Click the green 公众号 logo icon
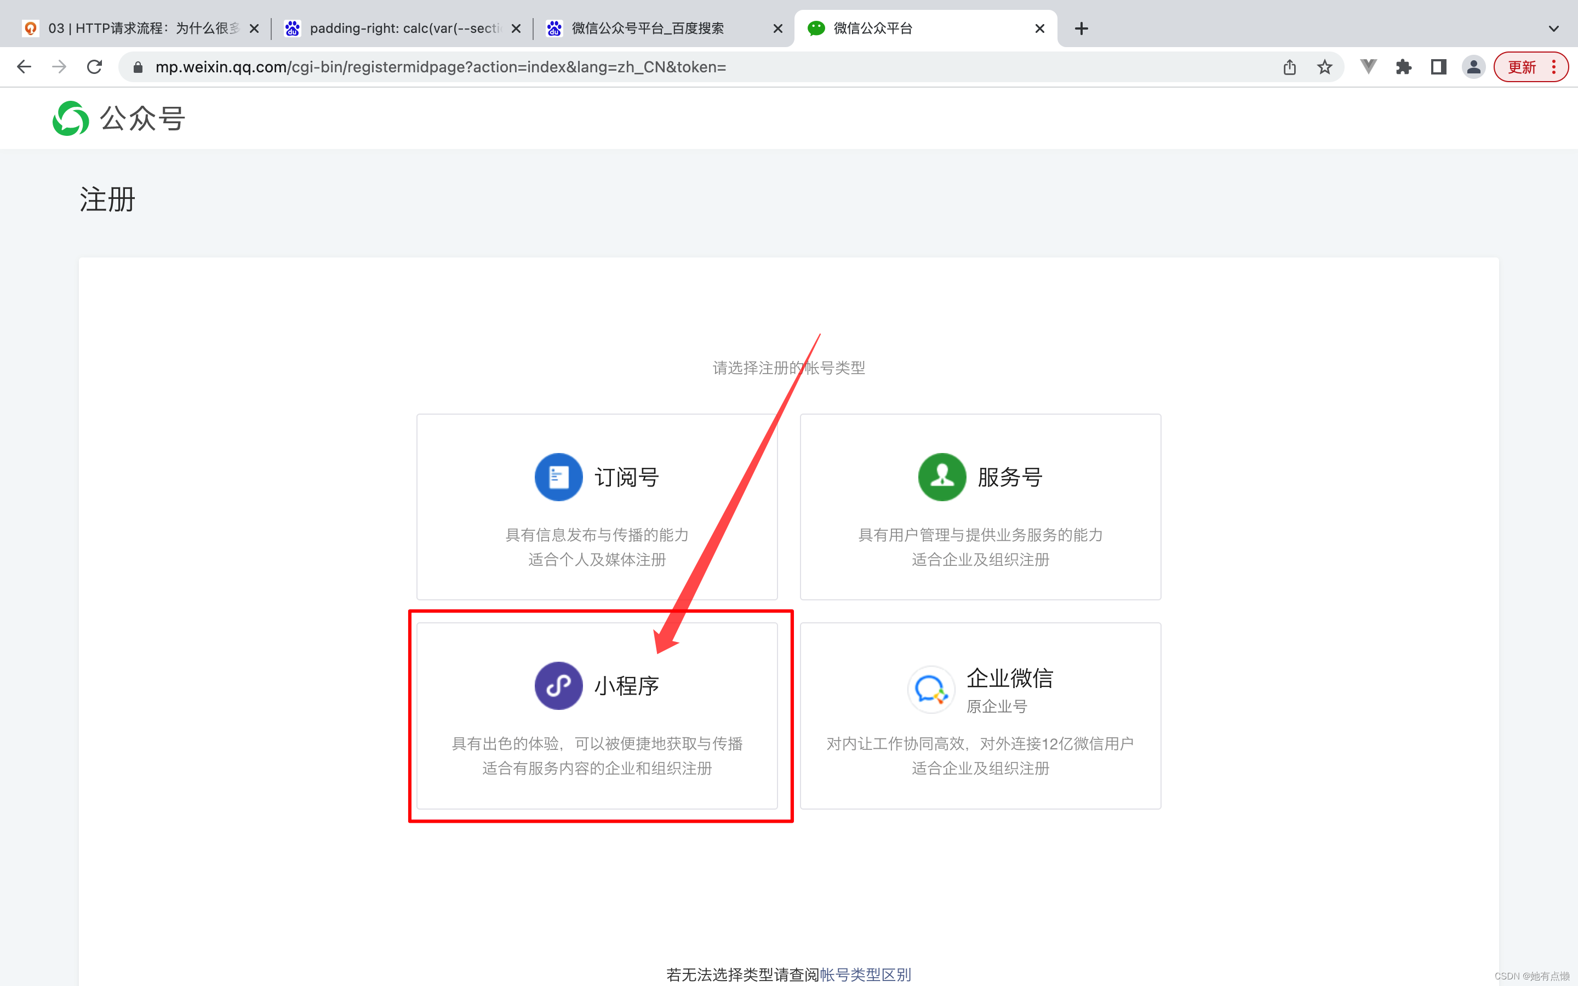This screenshot has width=1578, height=986. pos(71,118)
